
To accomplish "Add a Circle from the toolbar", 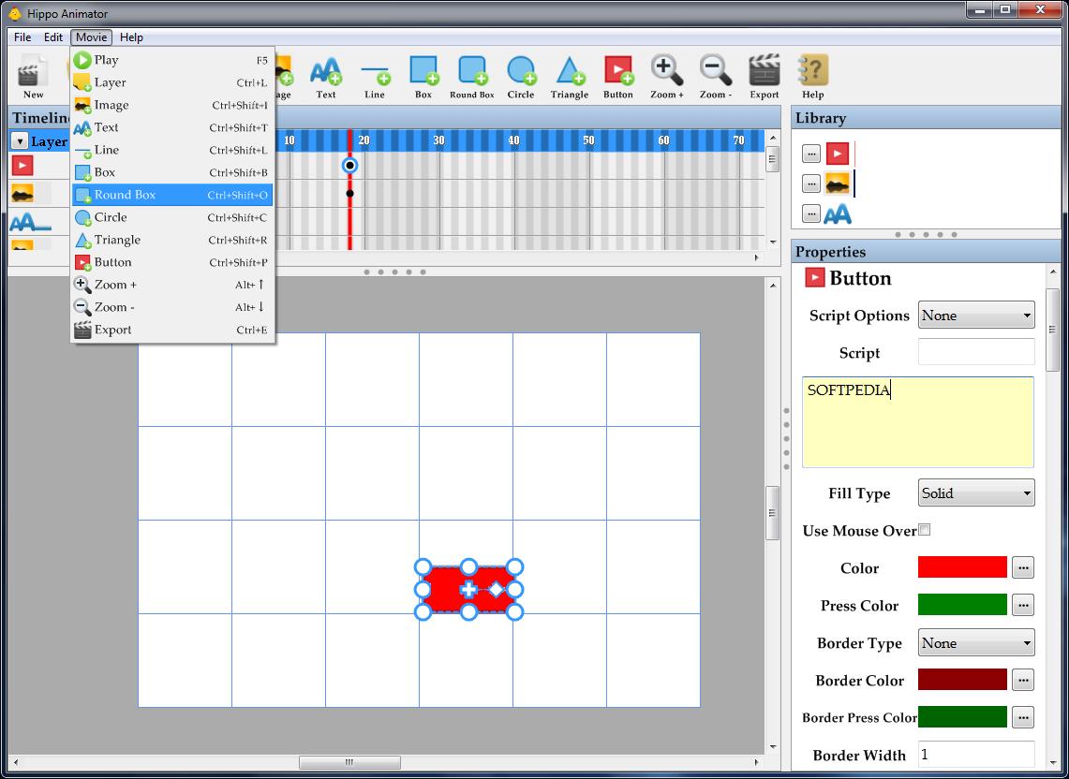I will (521, 75).
